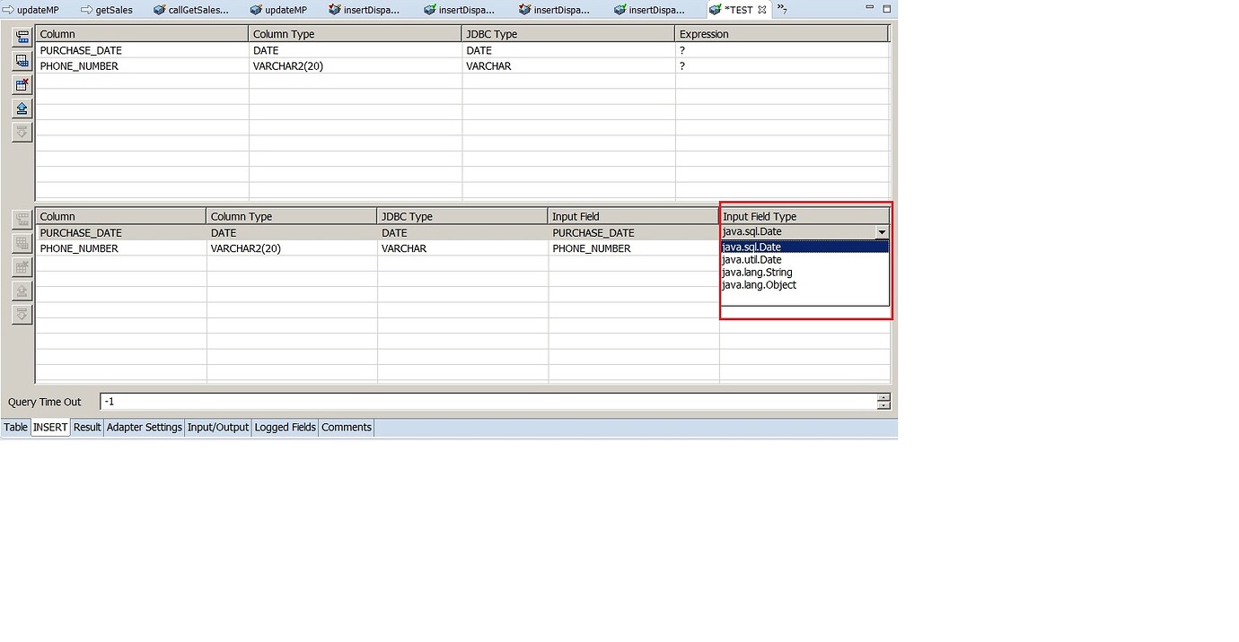1239x642 pixels.
Task: Click the VARCHAR2(20) cell in the lower grid
Action: (292, 248)
